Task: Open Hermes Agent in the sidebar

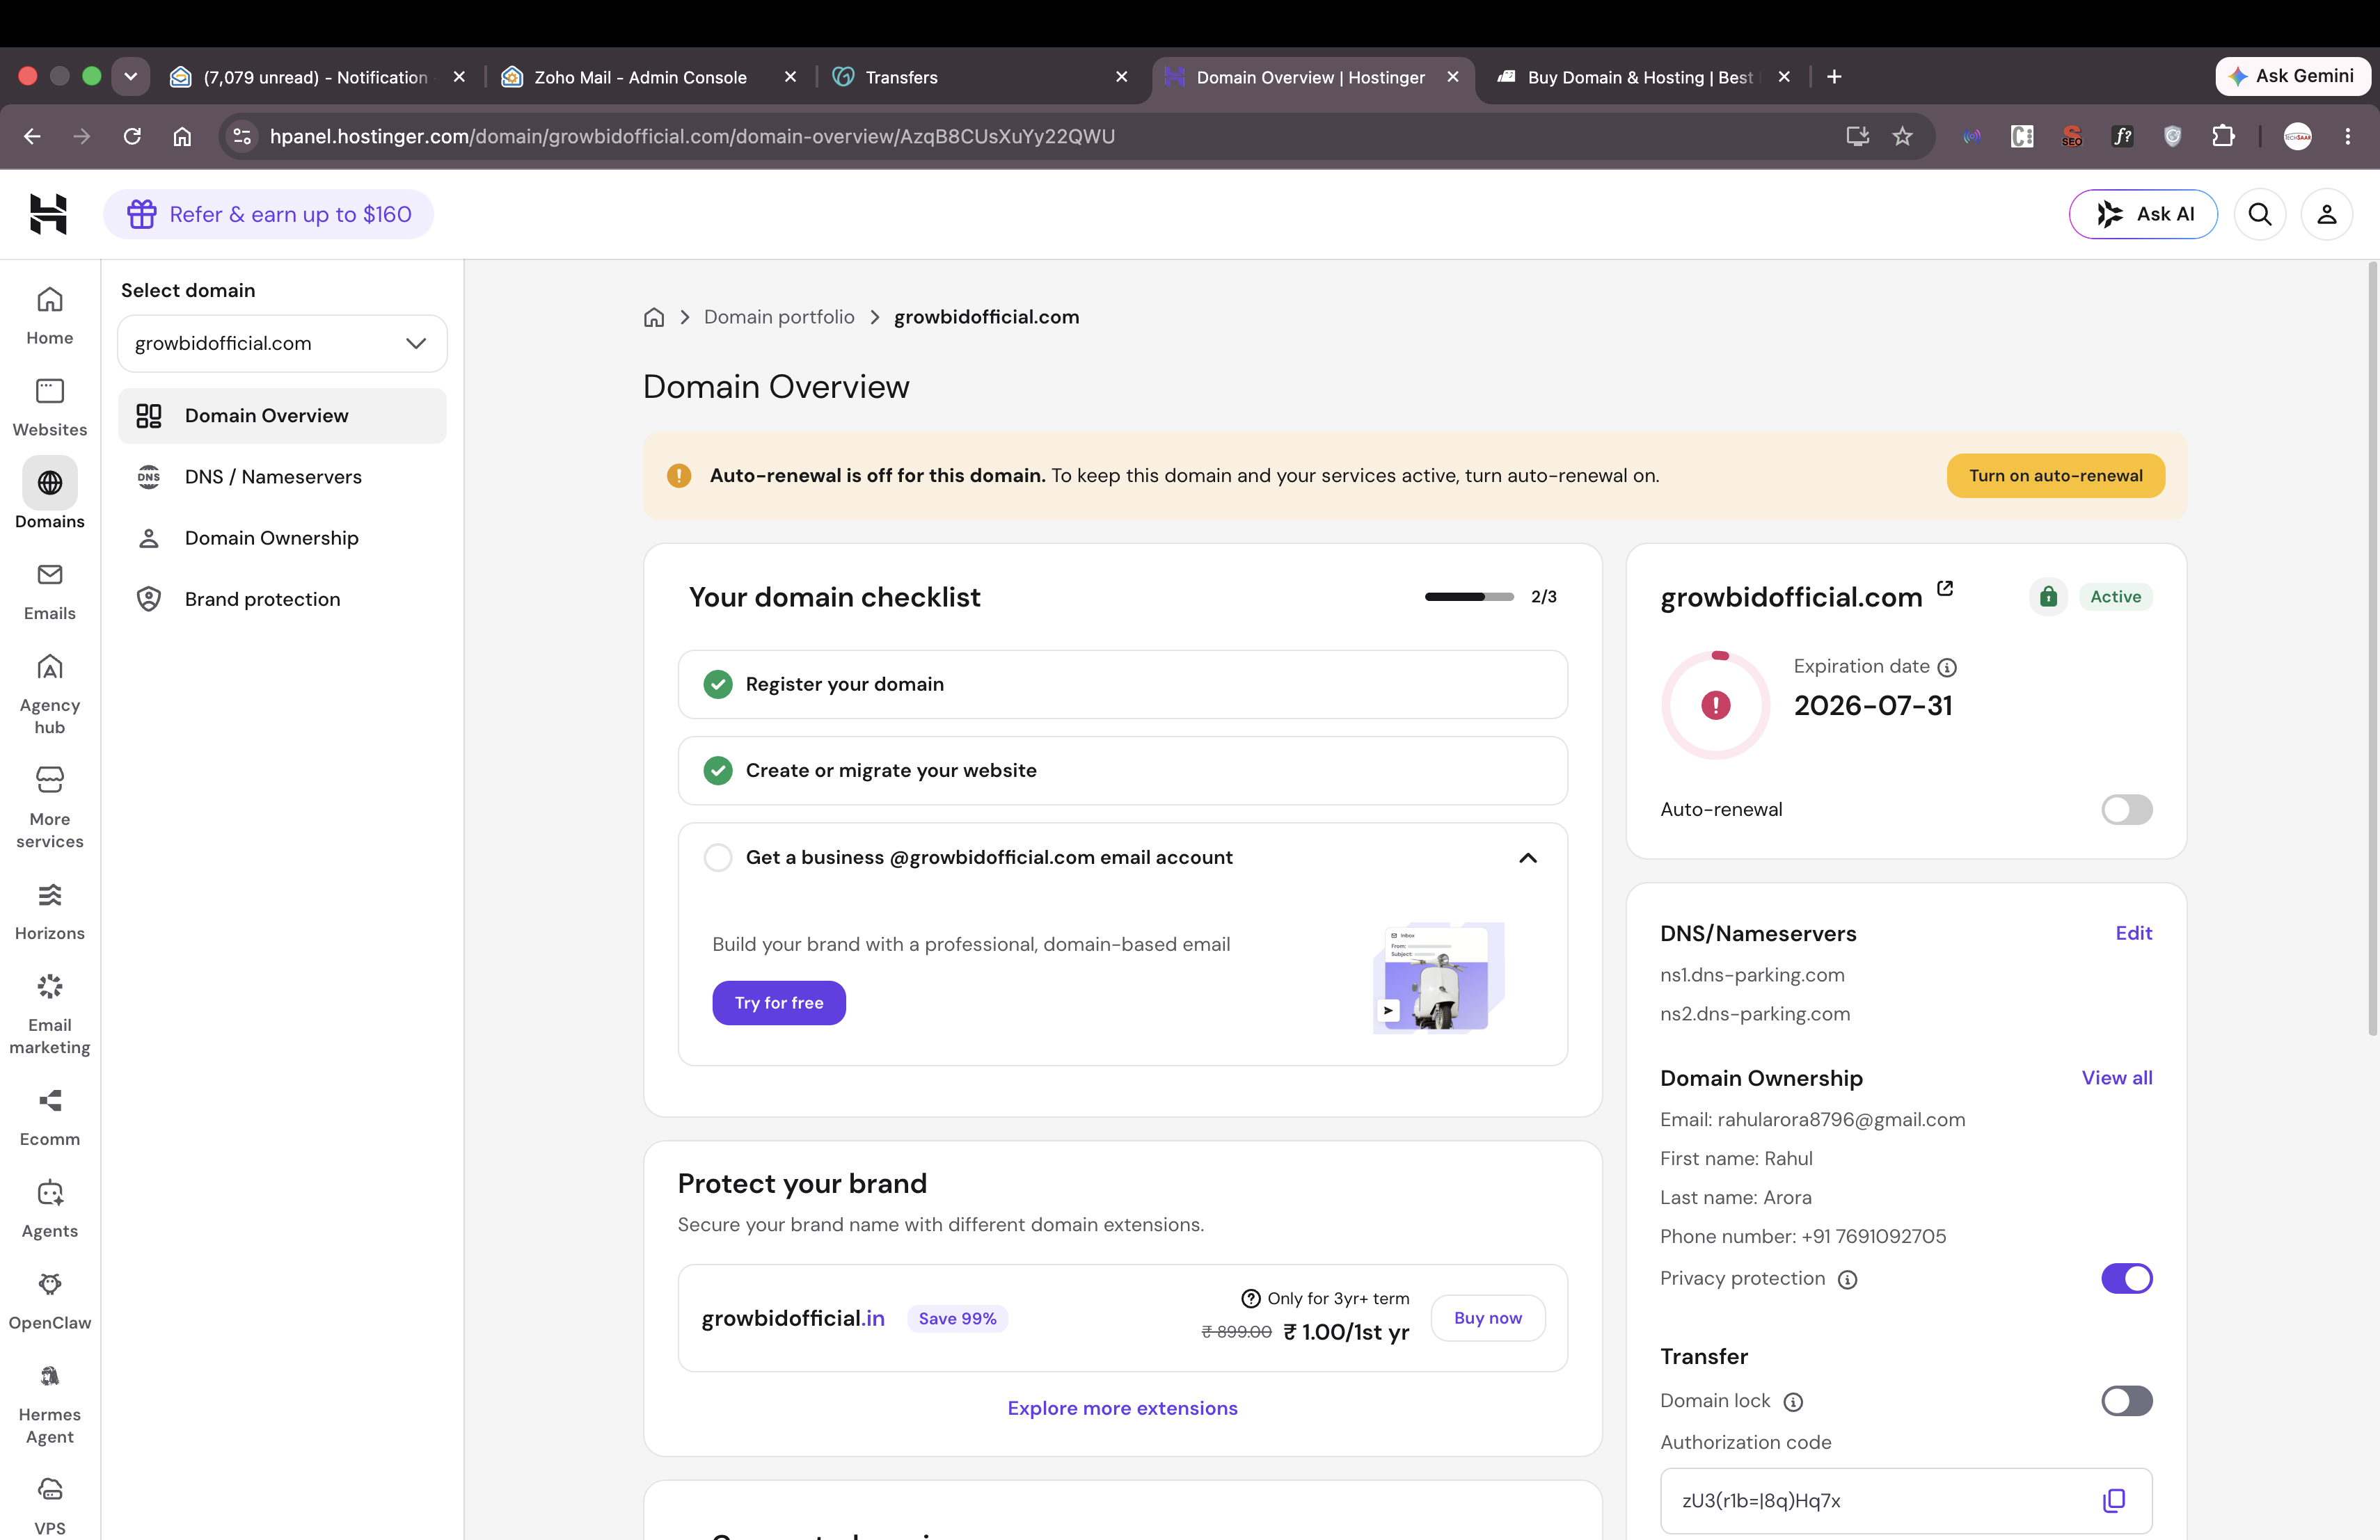Action: pos(49,1404)
